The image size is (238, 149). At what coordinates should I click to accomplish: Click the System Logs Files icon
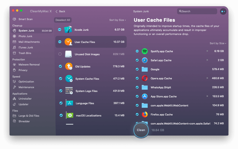click(69, 91)
